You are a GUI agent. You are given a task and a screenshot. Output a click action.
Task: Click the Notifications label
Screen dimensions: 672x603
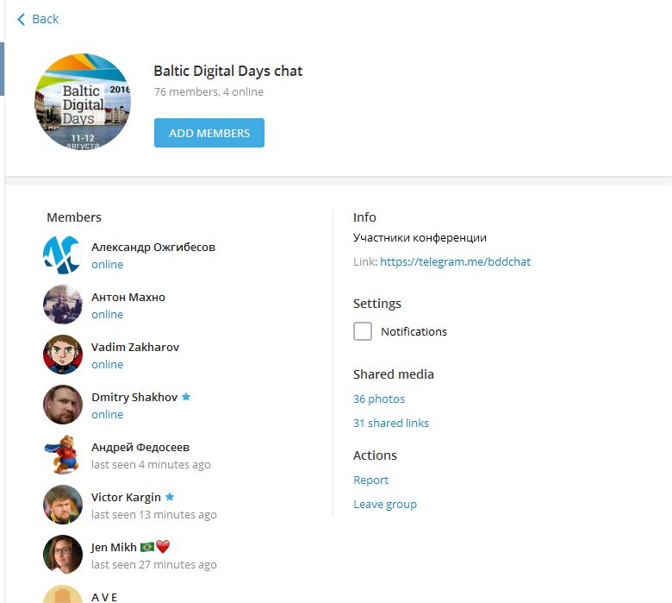coord(414,331)
